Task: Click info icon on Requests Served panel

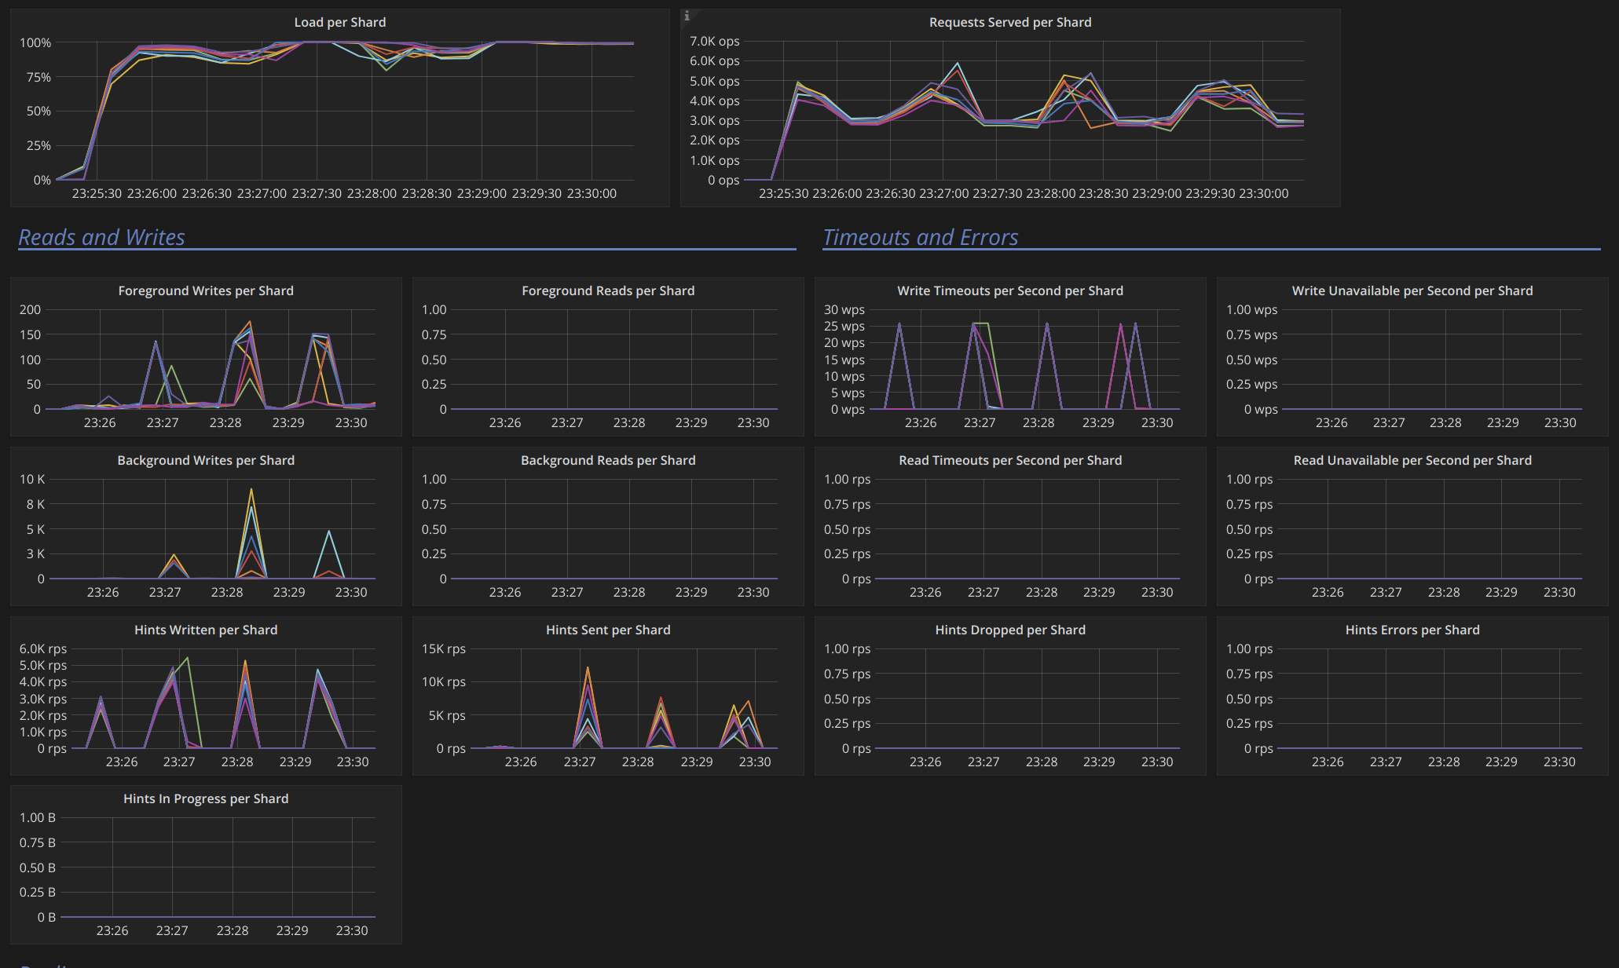Action: click(687, 16)
